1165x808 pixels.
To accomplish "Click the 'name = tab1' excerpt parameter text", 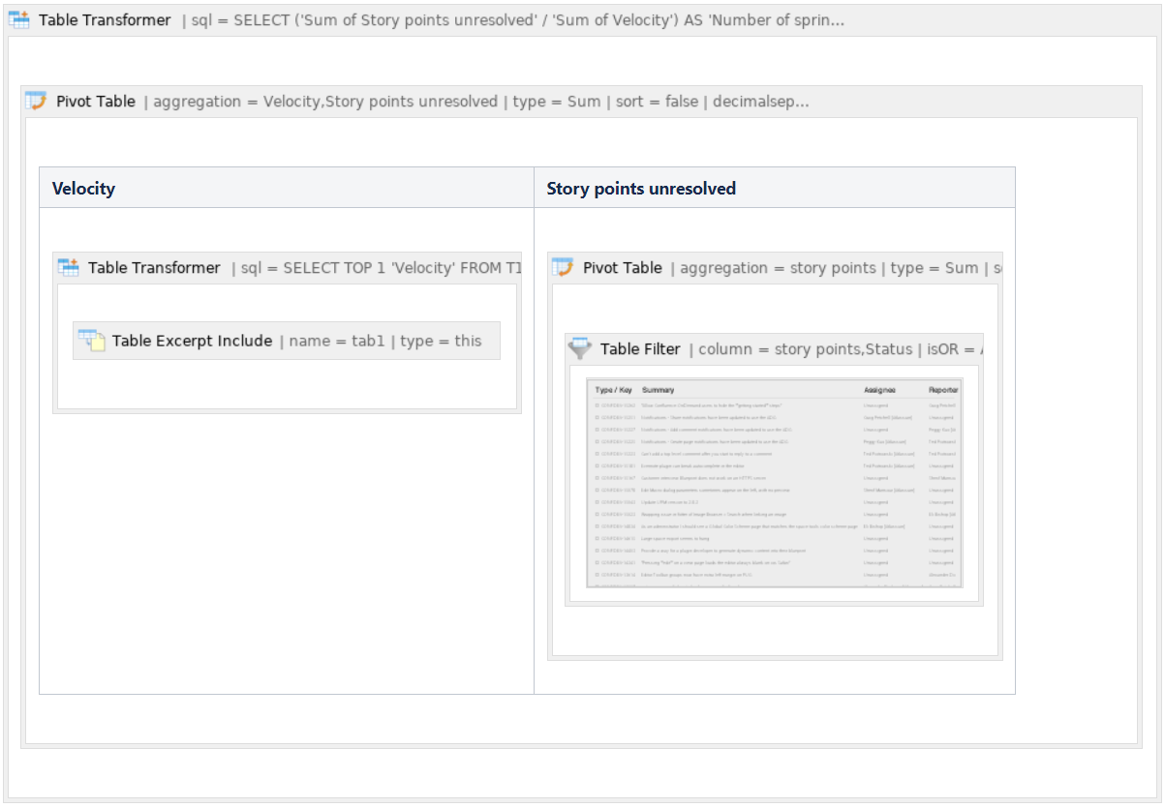I will (x=335, y=341).
